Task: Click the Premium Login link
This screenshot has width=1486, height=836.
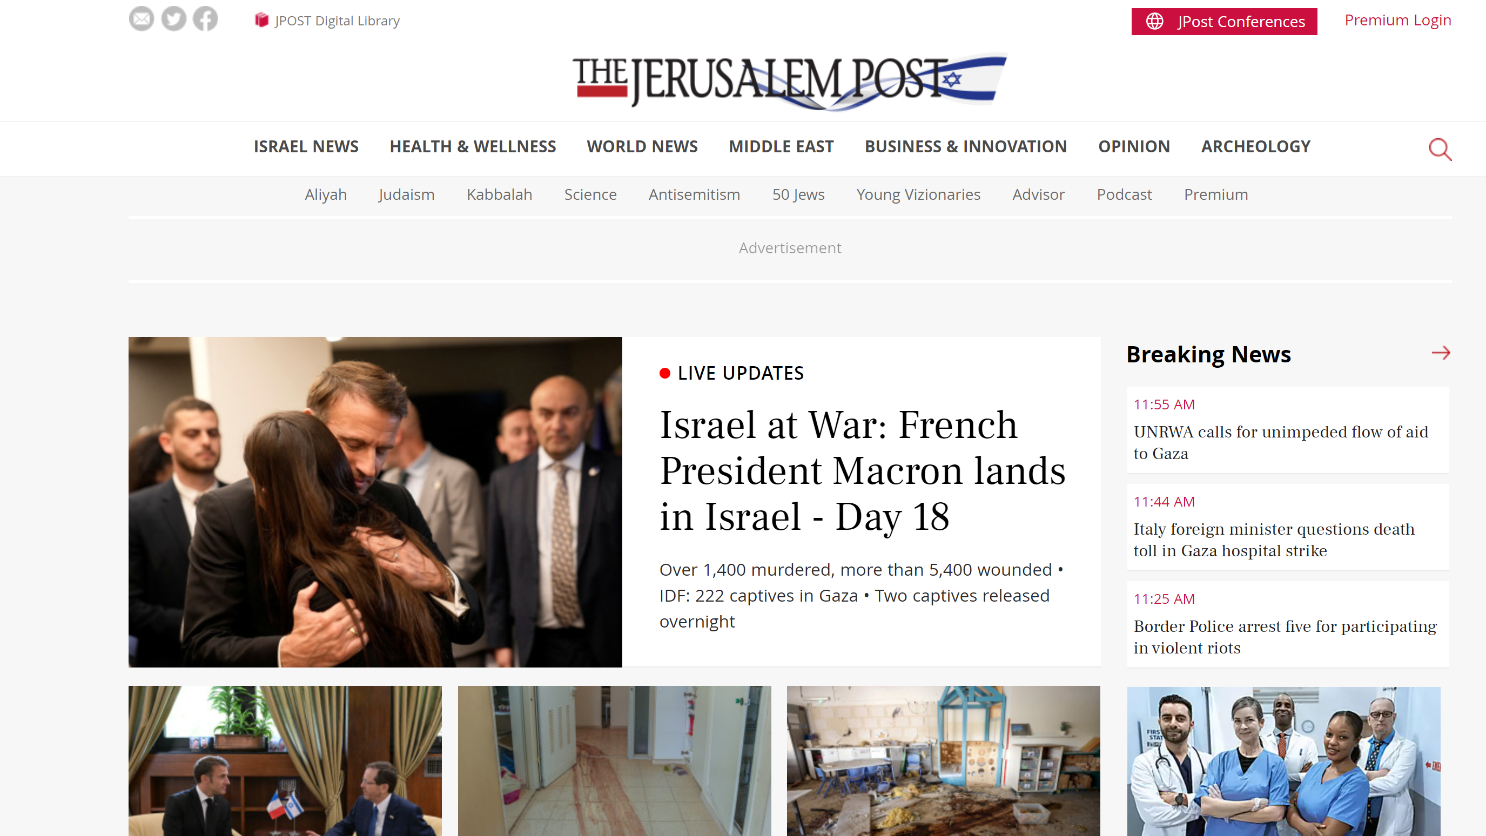Action: pos(1397,20)
